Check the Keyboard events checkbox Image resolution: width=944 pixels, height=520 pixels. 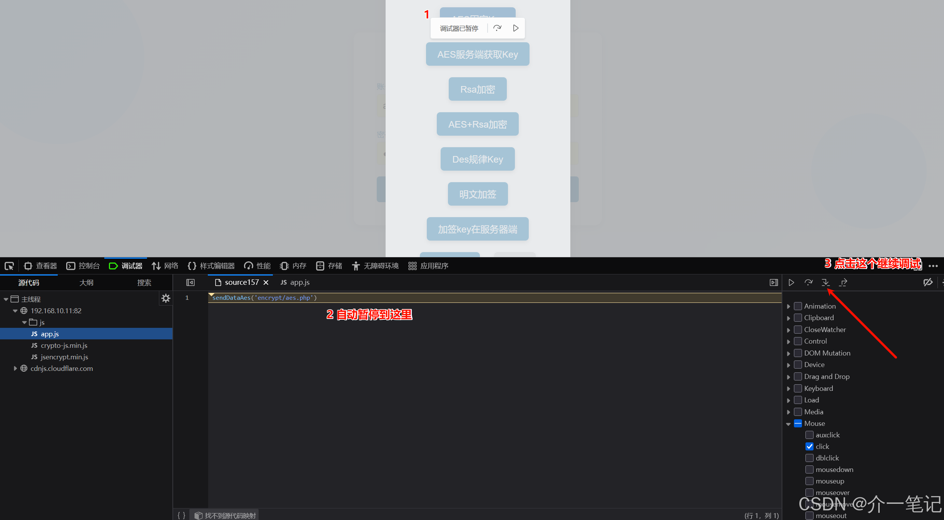[798, 389]
